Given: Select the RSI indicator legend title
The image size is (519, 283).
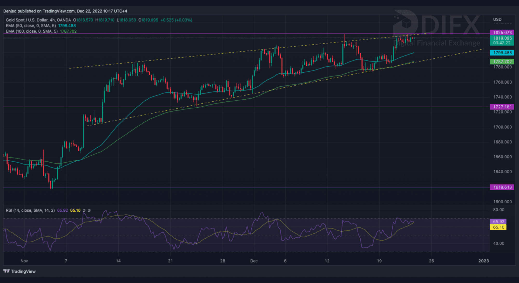Looking at the screenshot, I should tap(30, 210).
